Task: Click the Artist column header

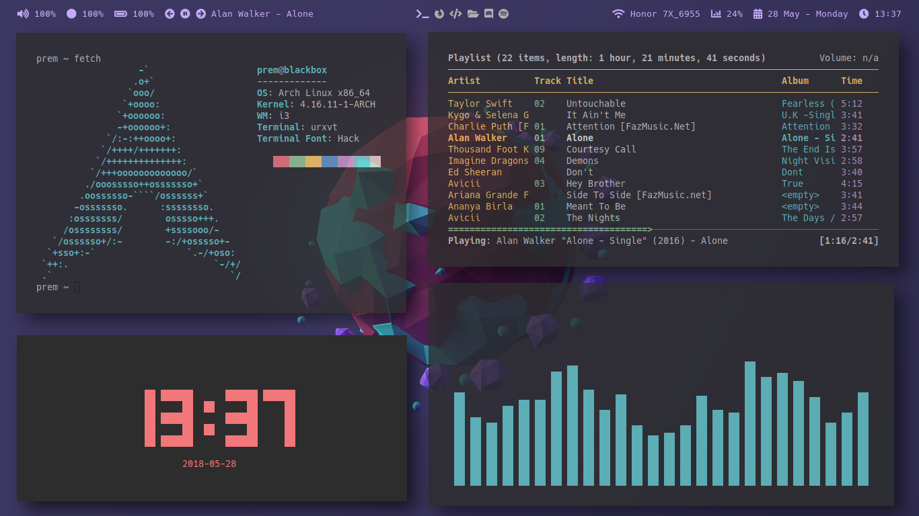Action: pos(464,80)
